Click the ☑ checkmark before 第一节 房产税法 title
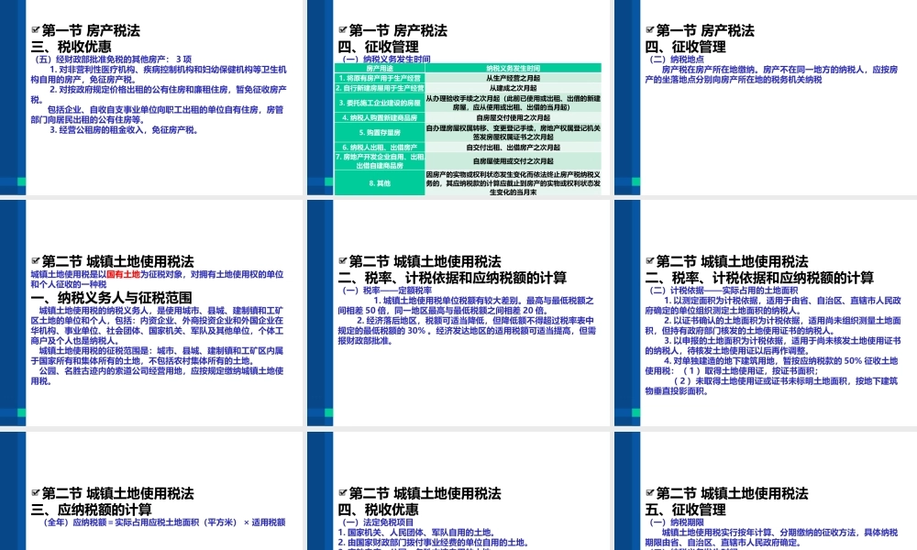Screen dimensions: 917x550 click(35, 29)
